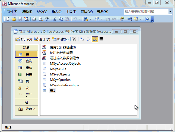The image size is (175, 132).
Task: Click the Paste clipboard icon
Action: (67, 19)
